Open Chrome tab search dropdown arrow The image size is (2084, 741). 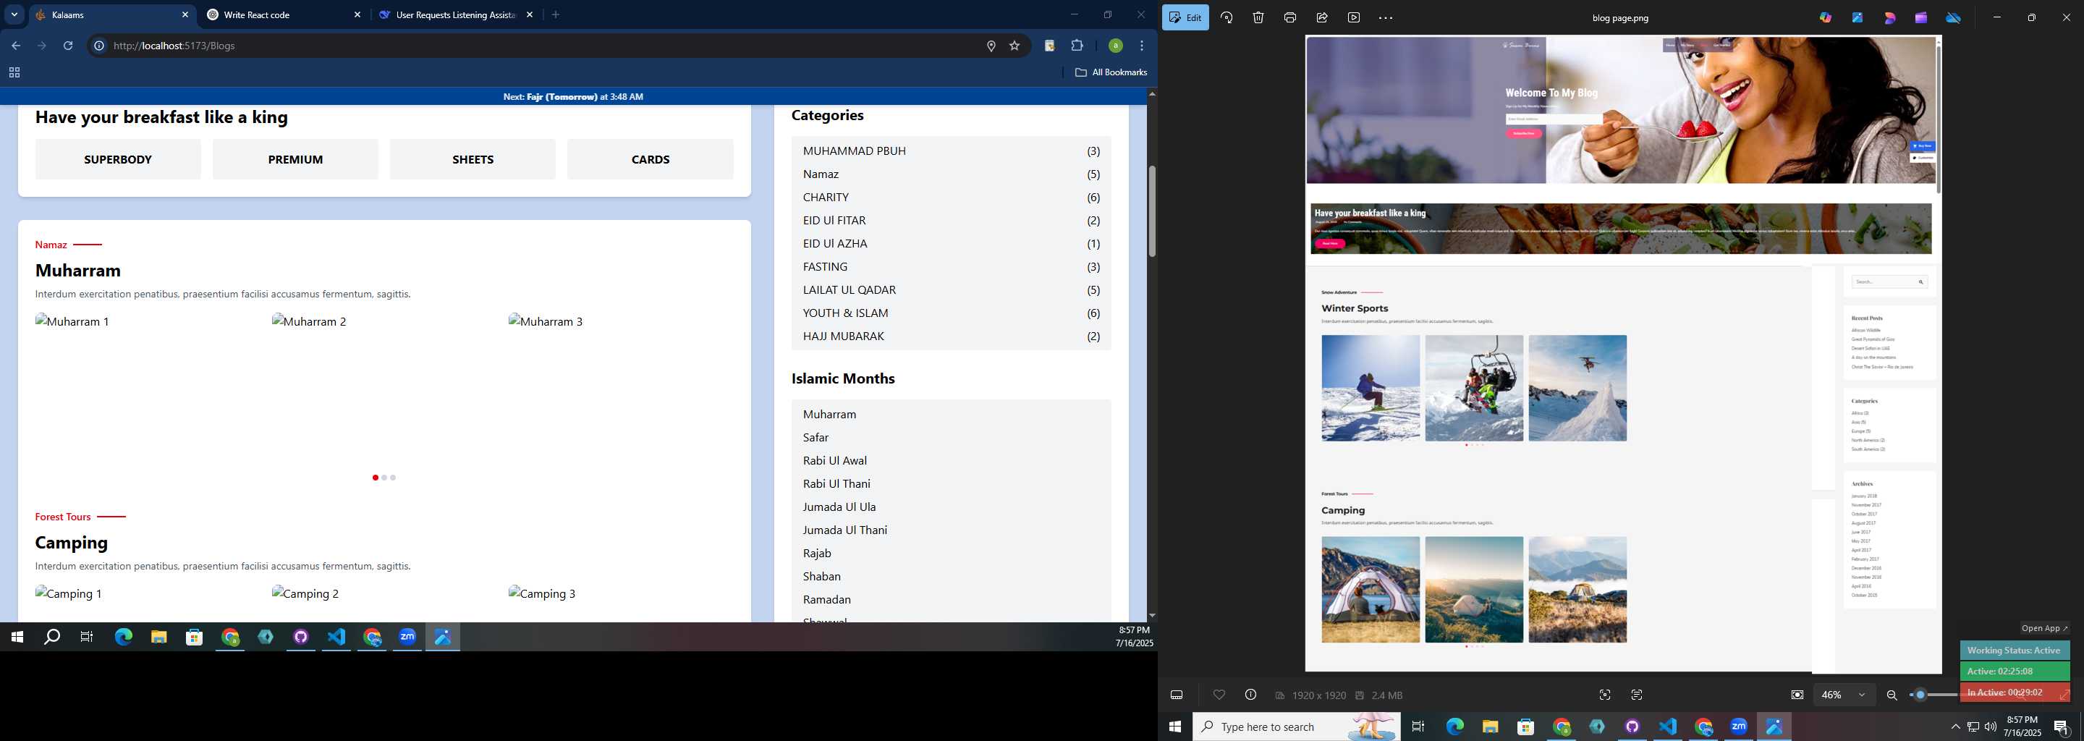[14, 14]
